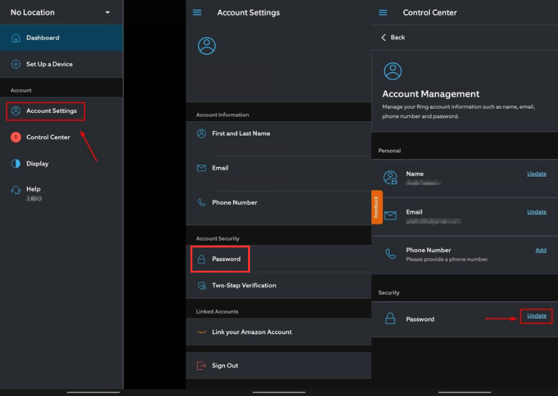
Task: Select Control Center from the sidebar
Action: point(50,137)
